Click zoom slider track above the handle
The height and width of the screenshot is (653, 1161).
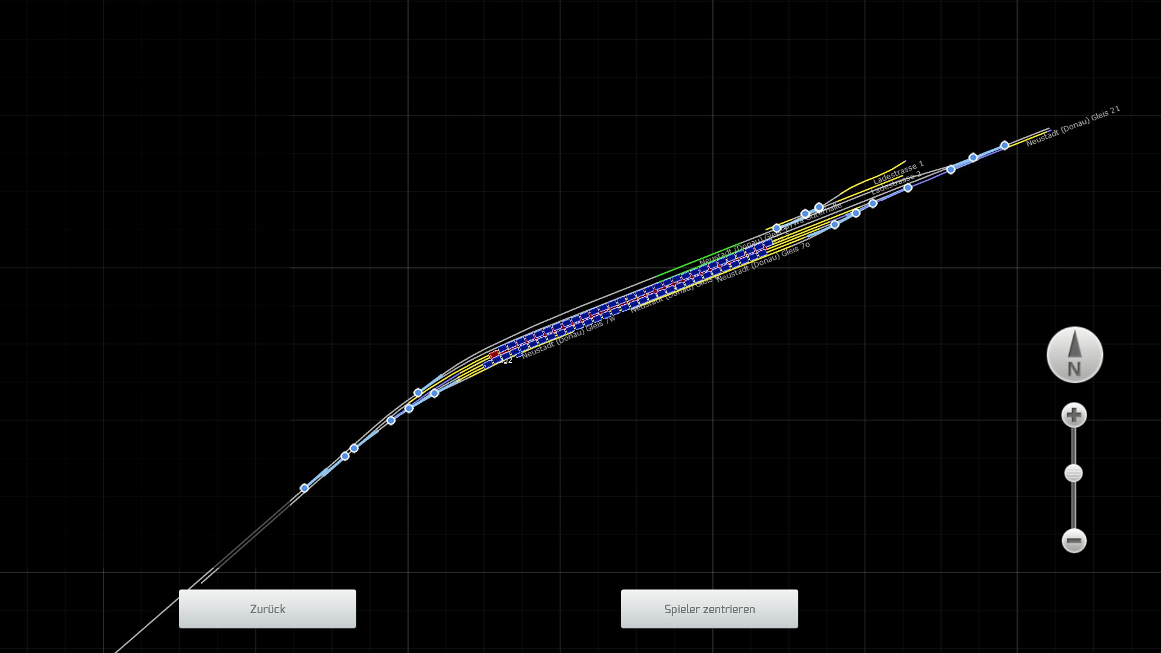pyautogui.click(x=1074, y=446)
